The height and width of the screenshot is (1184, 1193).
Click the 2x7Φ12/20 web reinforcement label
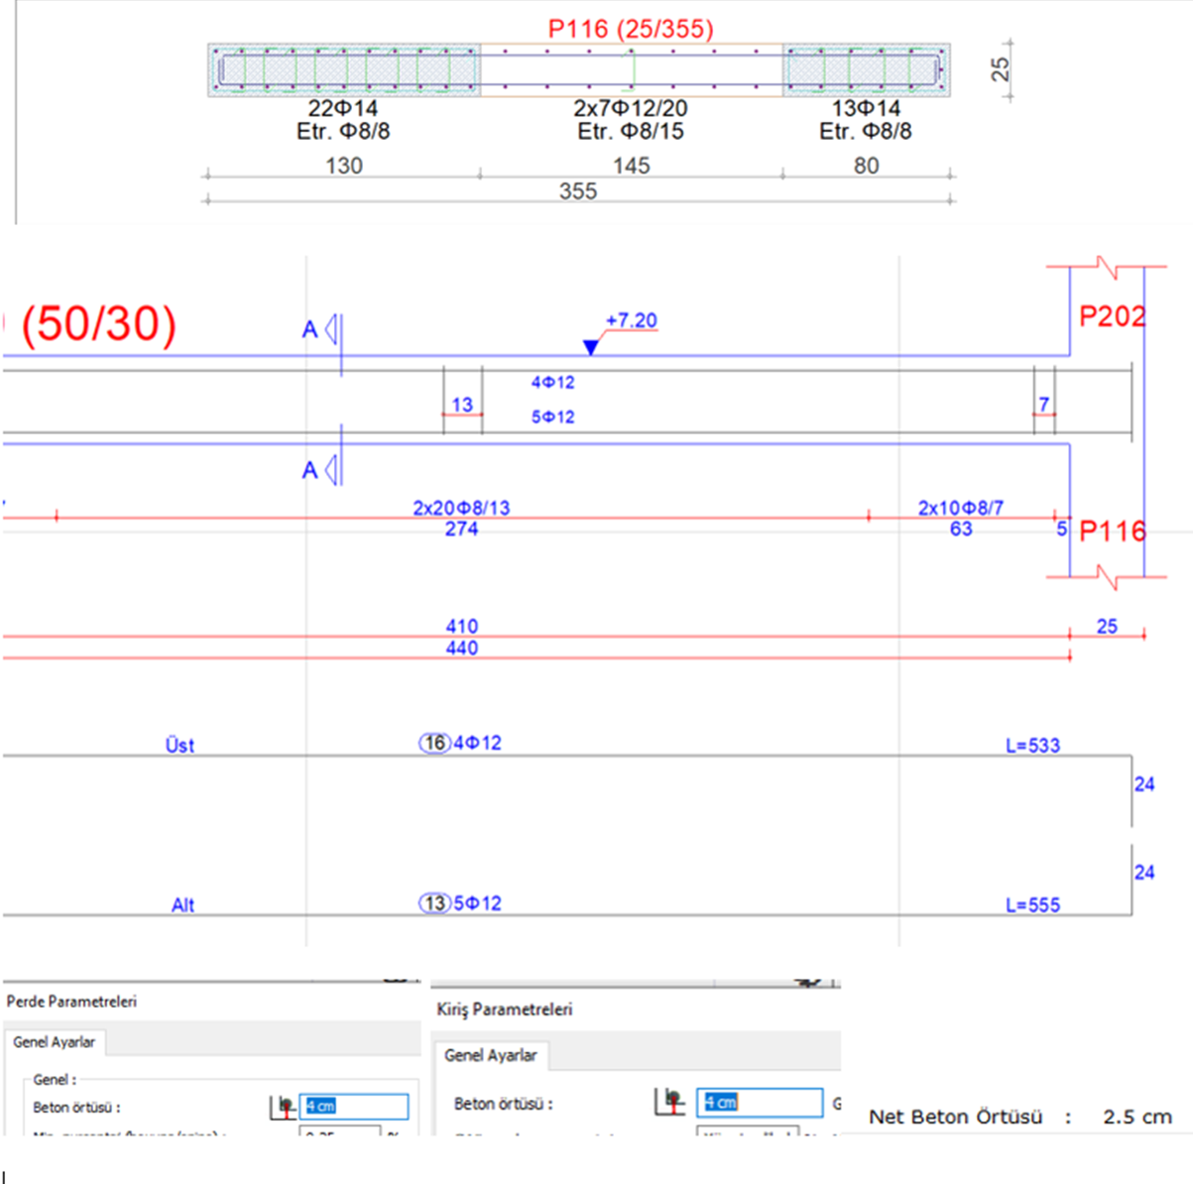631,108
